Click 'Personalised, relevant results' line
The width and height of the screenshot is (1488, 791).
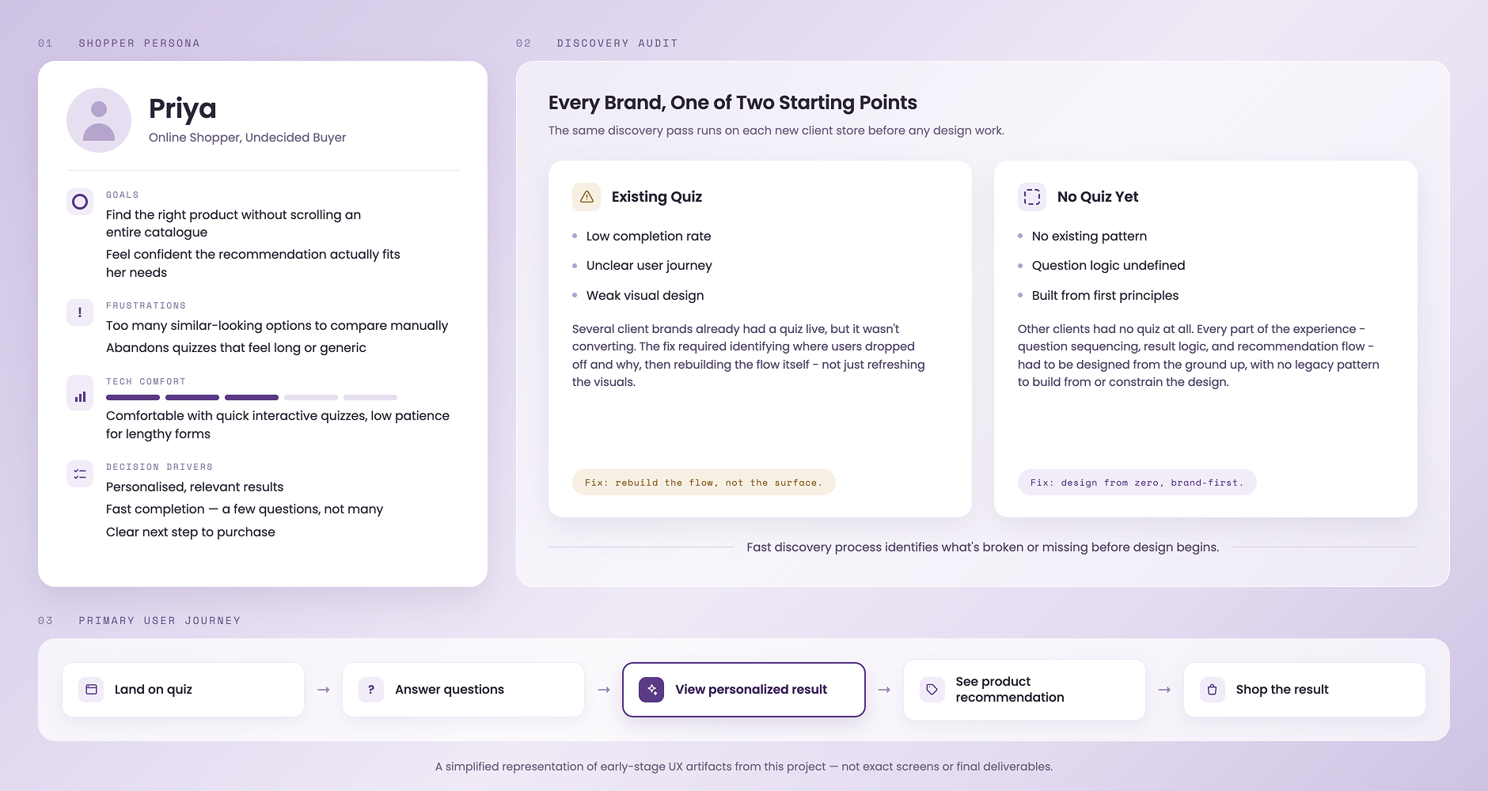[x=195, y=487]
